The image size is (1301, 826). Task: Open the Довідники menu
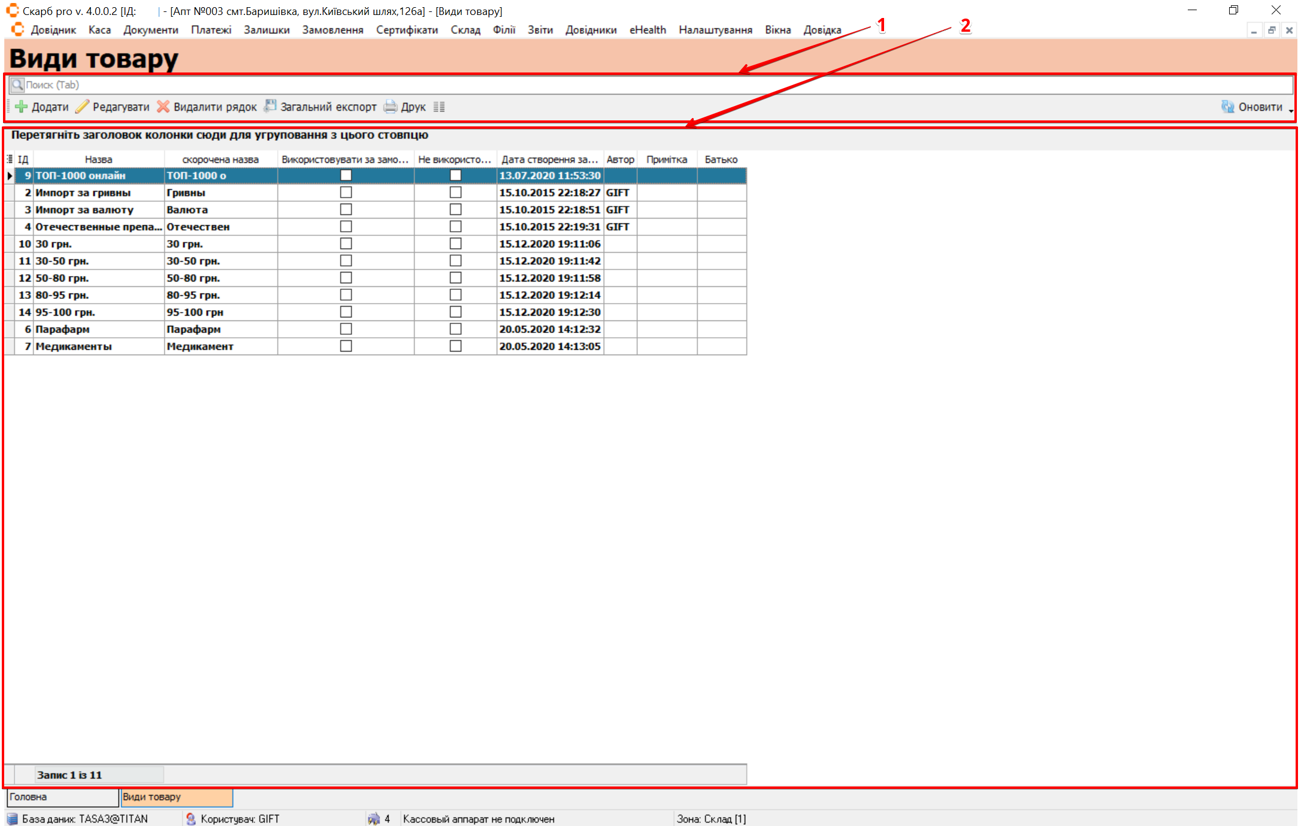(x=591, y=30)
